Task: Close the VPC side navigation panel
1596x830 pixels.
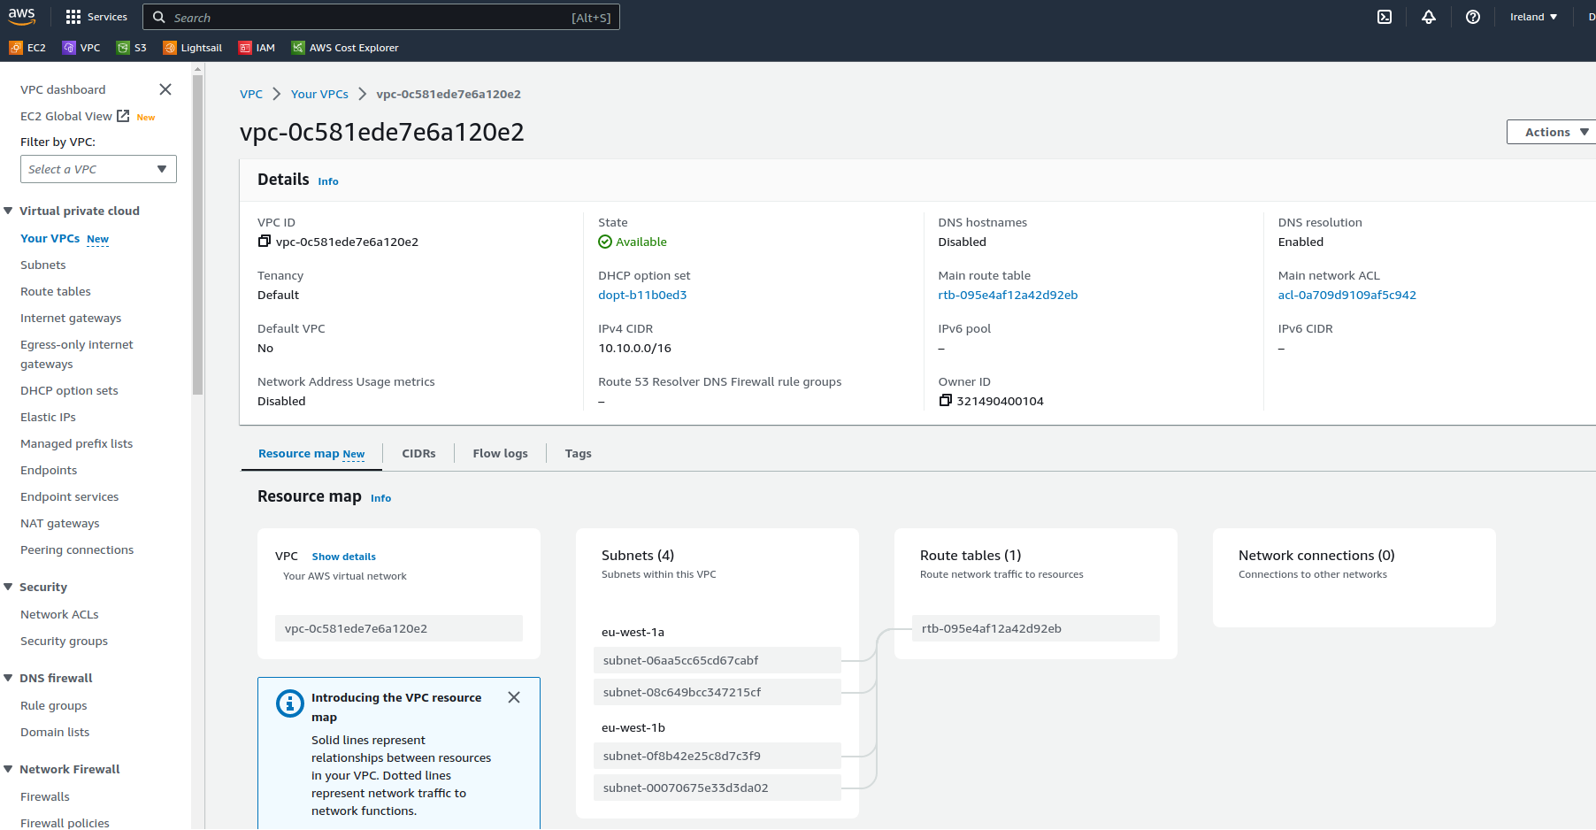Action: pyautogui.click(x=165, y=89)
